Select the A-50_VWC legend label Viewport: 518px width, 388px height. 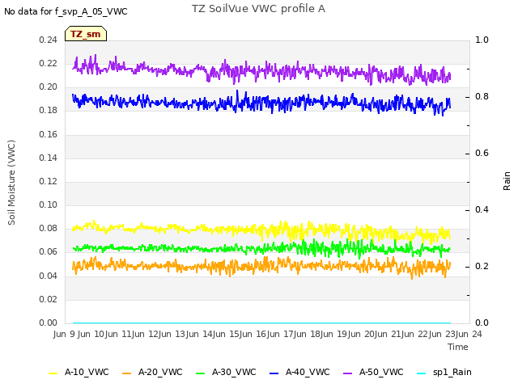[381, 373]
